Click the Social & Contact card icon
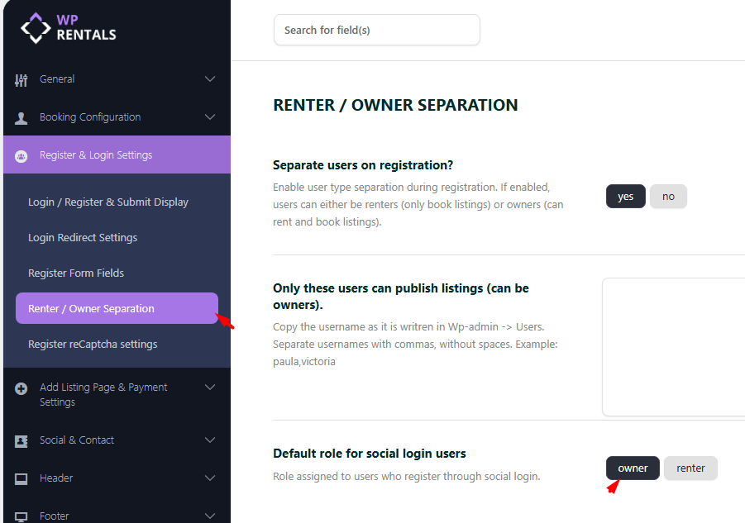The height and width of the screenshot is (523, 745). tap(21, 441)
